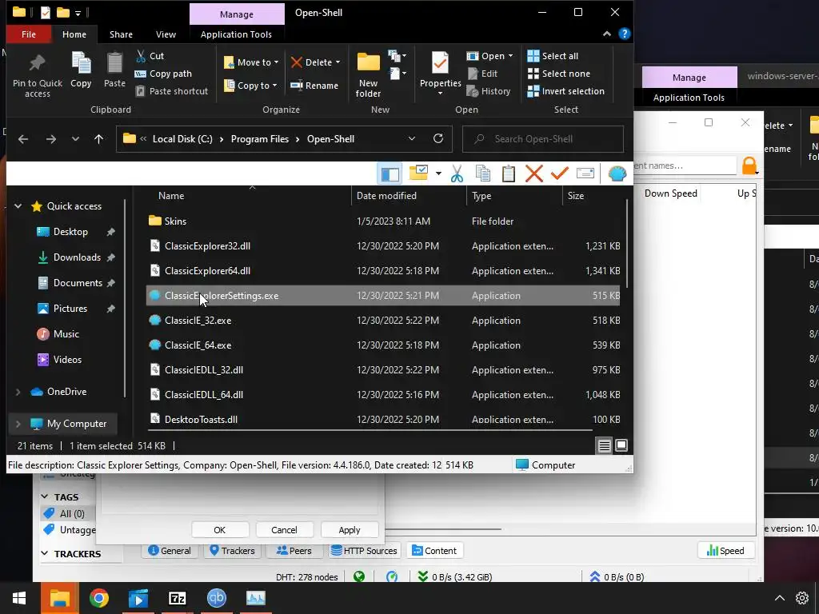Collapse the Quick access tree node
Image resolution: width=819 pixels, height=614 pixels.
click(18, 206)
